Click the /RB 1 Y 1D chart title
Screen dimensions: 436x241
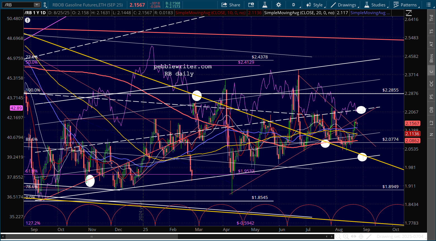point(35,13)
